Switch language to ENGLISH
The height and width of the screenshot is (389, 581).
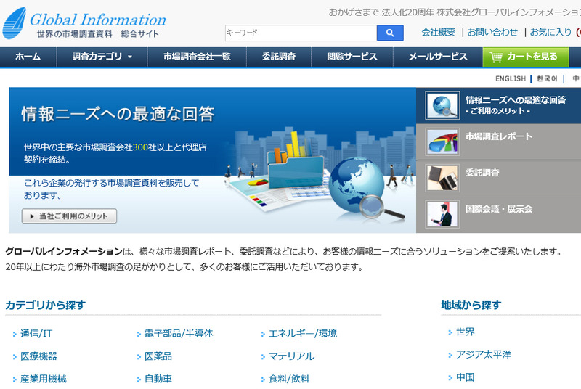tap(511, 79)
